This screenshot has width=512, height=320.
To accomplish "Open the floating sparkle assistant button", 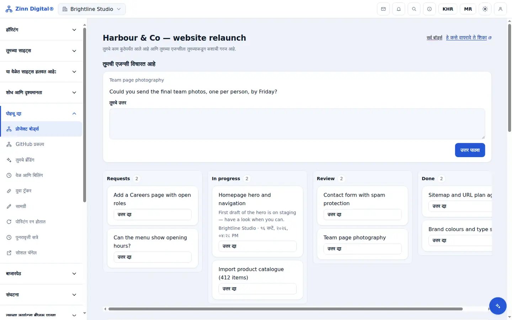I will tap(498, 306).
